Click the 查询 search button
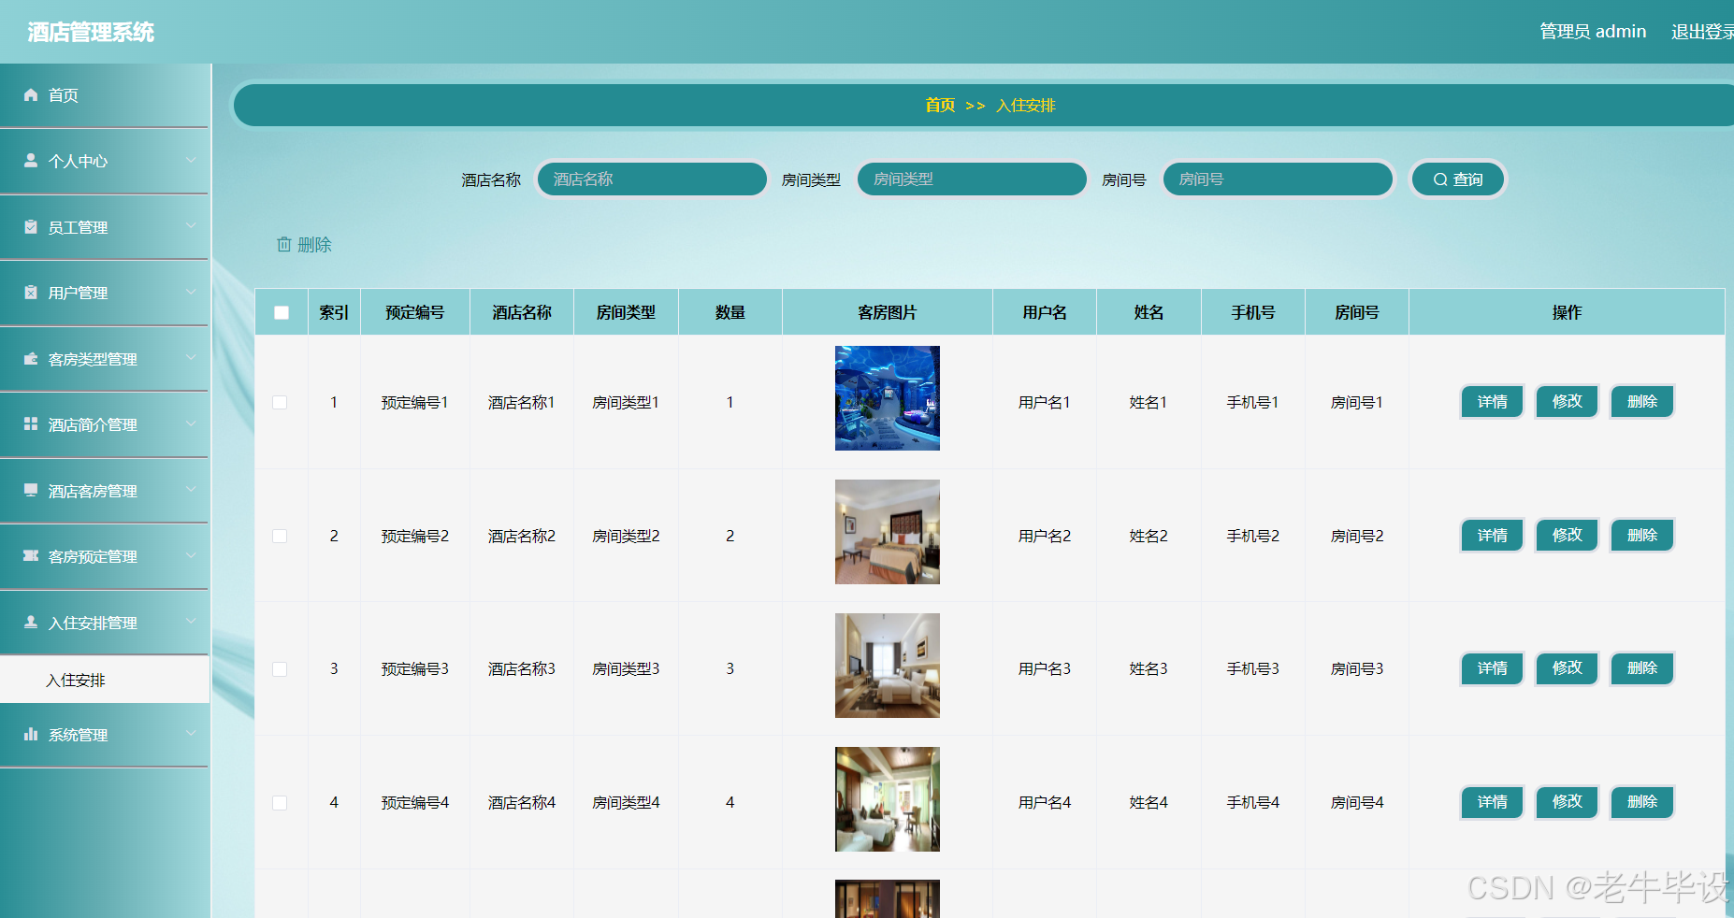 tap(1458, 179)
